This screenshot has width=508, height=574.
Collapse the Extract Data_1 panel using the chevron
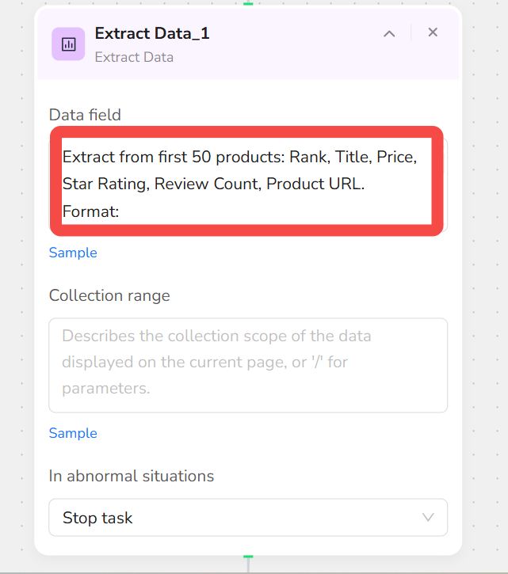(x=389, y=34)
